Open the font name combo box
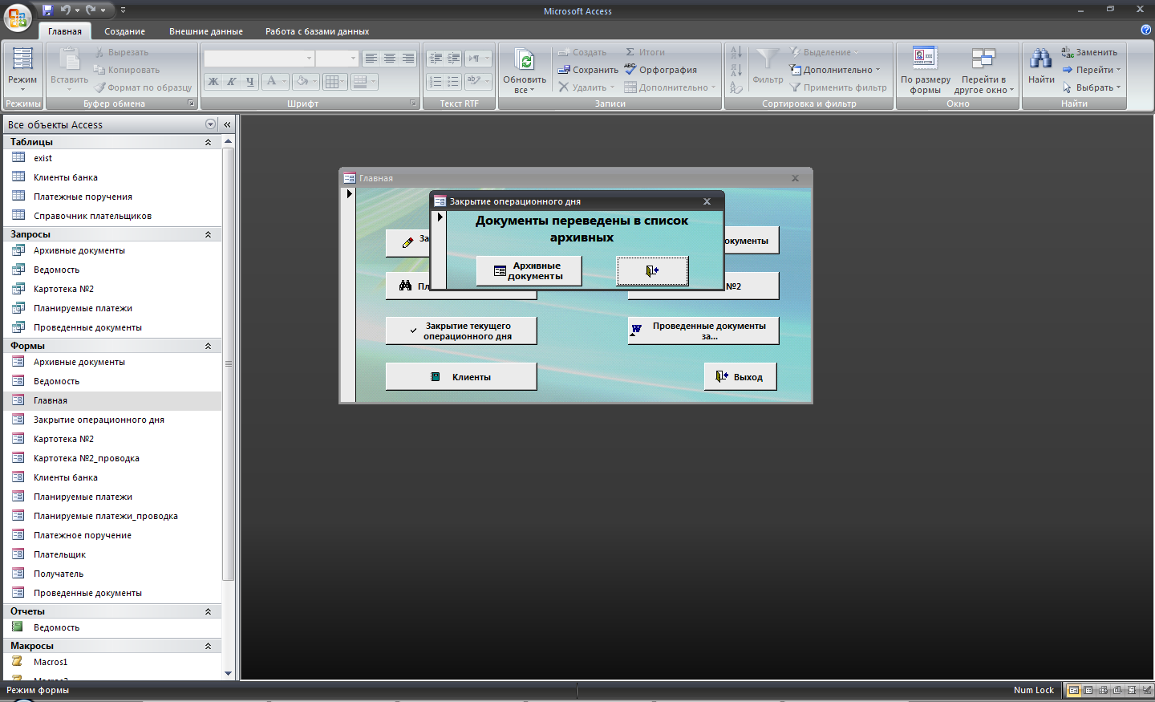 [258, 59]
